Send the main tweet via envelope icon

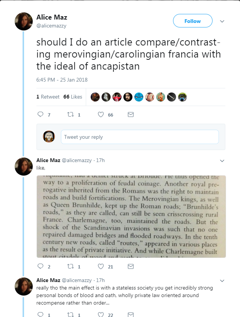(131, 115)
